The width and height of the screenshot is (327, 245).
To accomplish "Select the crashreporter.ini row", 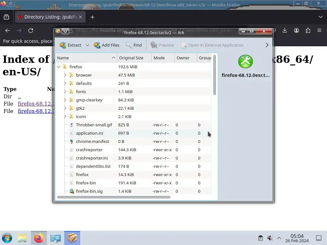I will point(133,158).
